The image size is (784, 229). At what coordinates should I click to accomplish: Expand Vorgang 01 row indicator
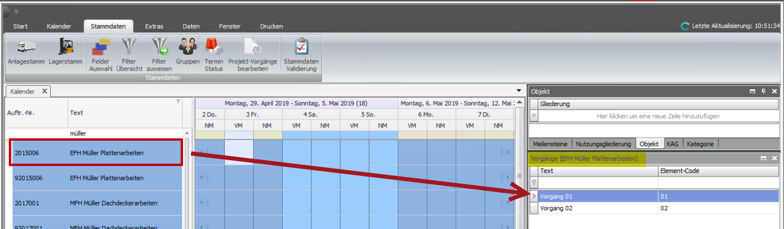pos(534,196)
